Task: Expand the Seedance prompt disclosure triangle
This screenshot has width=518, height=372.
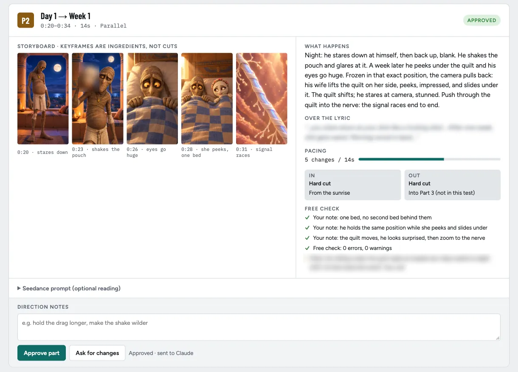Action: (x=19, y=288)
